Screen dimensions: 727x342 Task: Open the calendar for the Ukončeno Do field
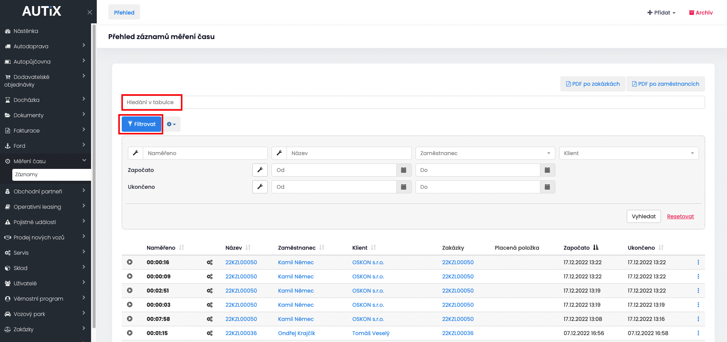[548, 187]
